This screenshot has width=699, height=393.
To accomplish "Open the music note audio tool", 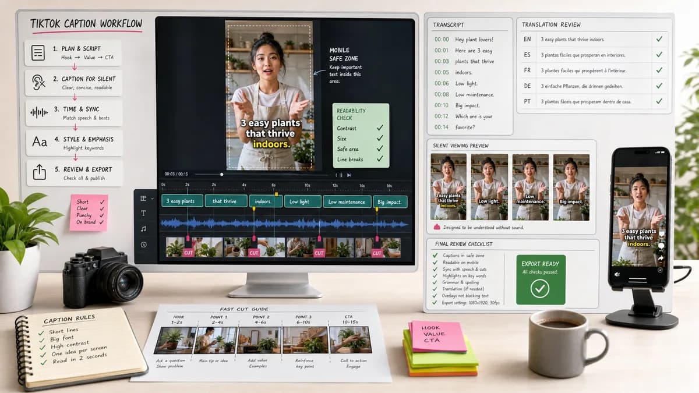I will [x=143, y=229].
